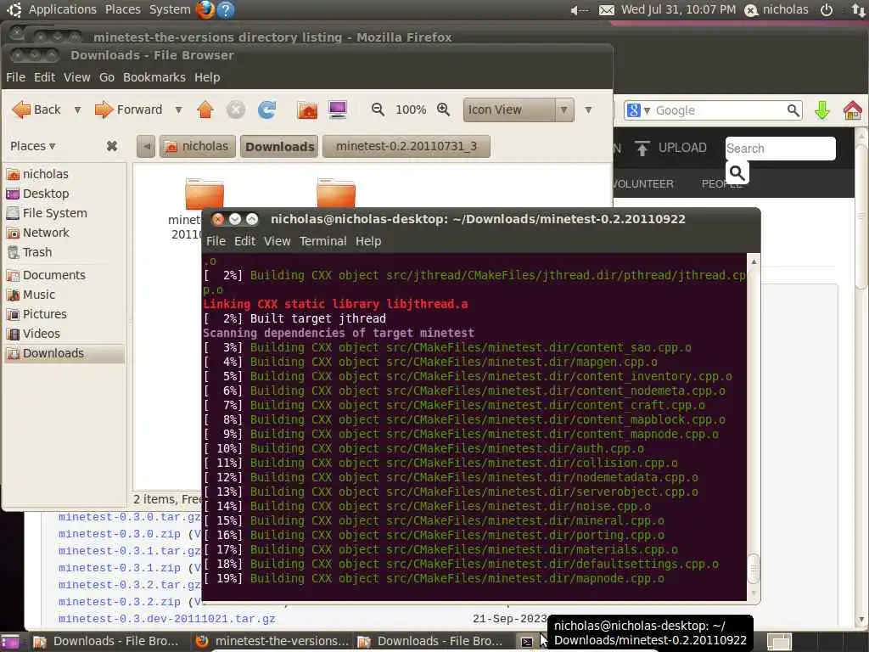Image resolution: width=869 pixels, height=652 pixels.
Task: Click Firefox home page icon
Action: coord(852,110)
